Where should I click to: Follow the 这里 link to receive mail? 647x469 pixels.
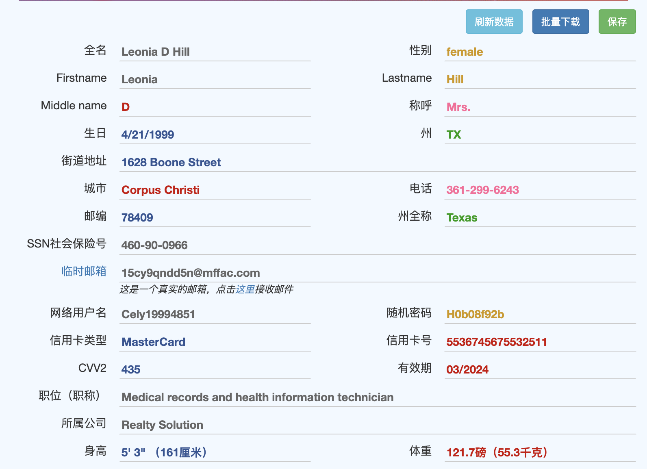click(245, 289)
